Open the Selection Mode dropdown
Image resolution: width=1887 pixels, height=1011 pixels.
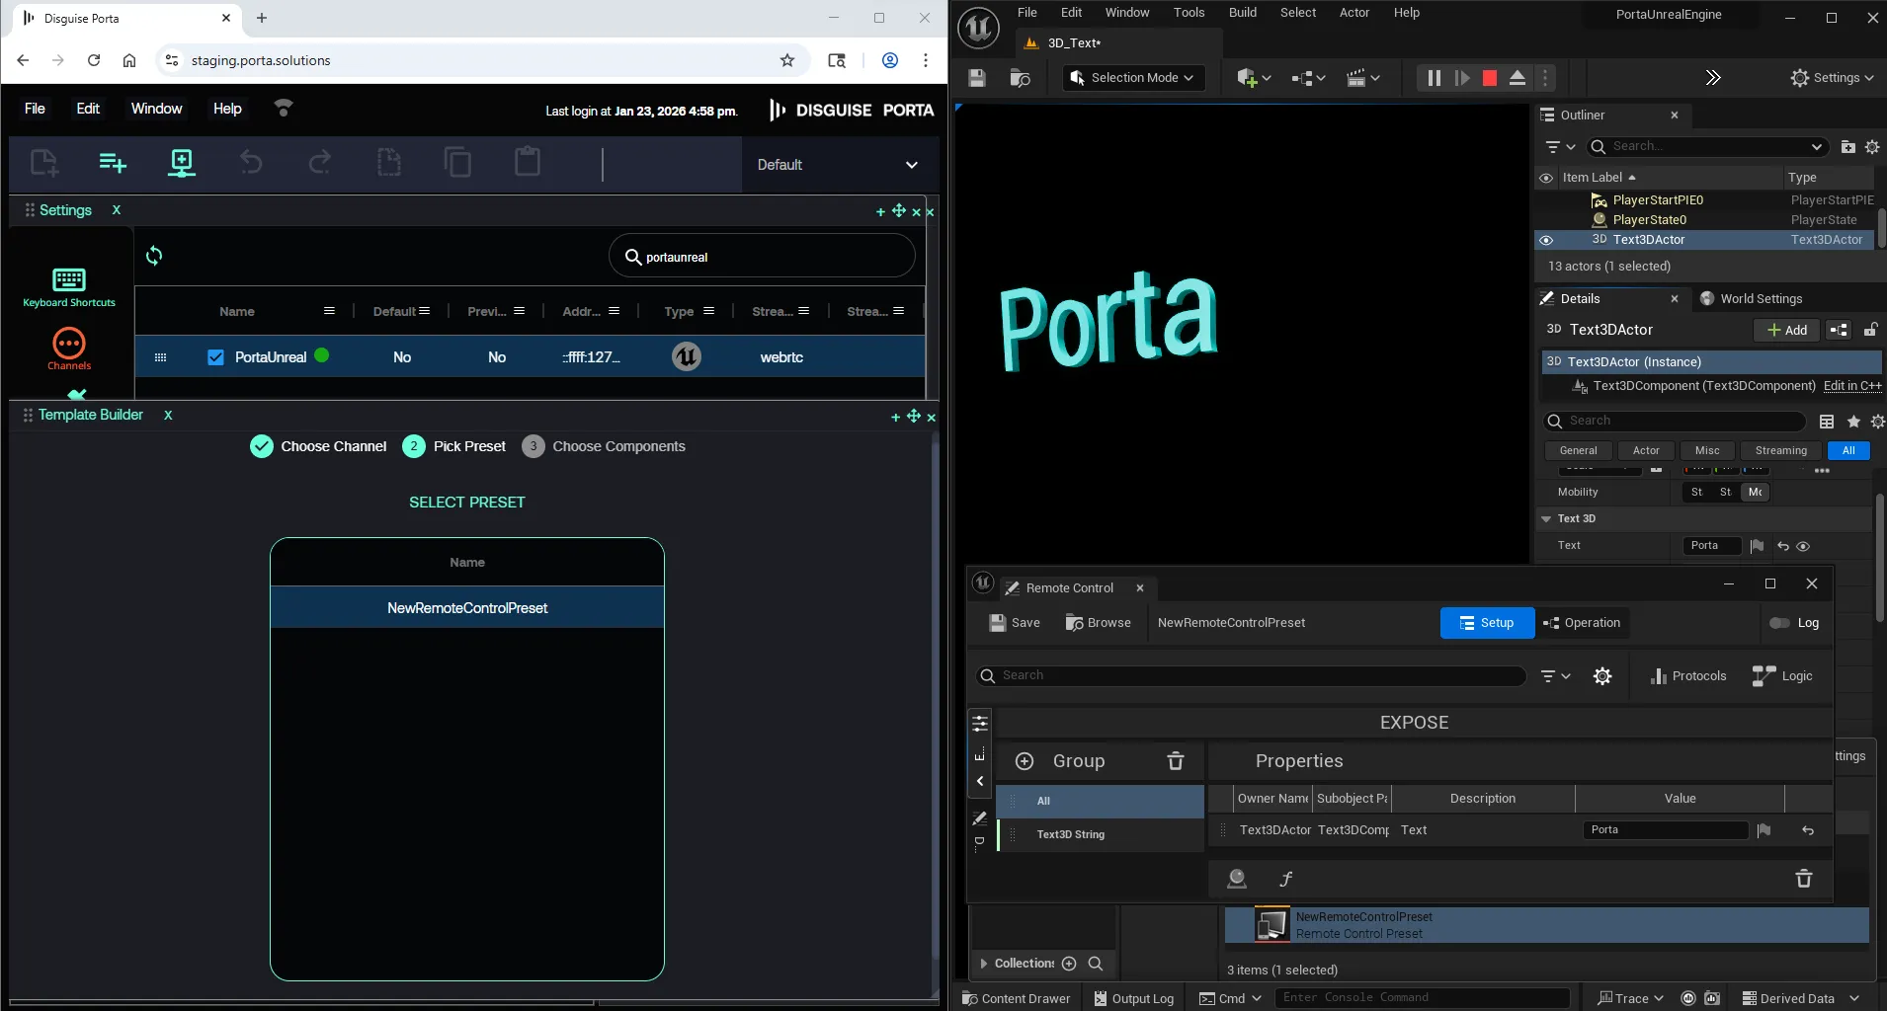pos(1133,77)
